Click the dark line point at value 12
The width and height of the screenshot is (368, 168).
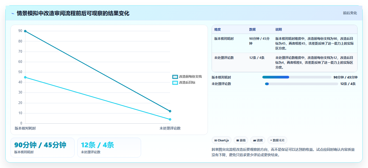pos(170,111)
